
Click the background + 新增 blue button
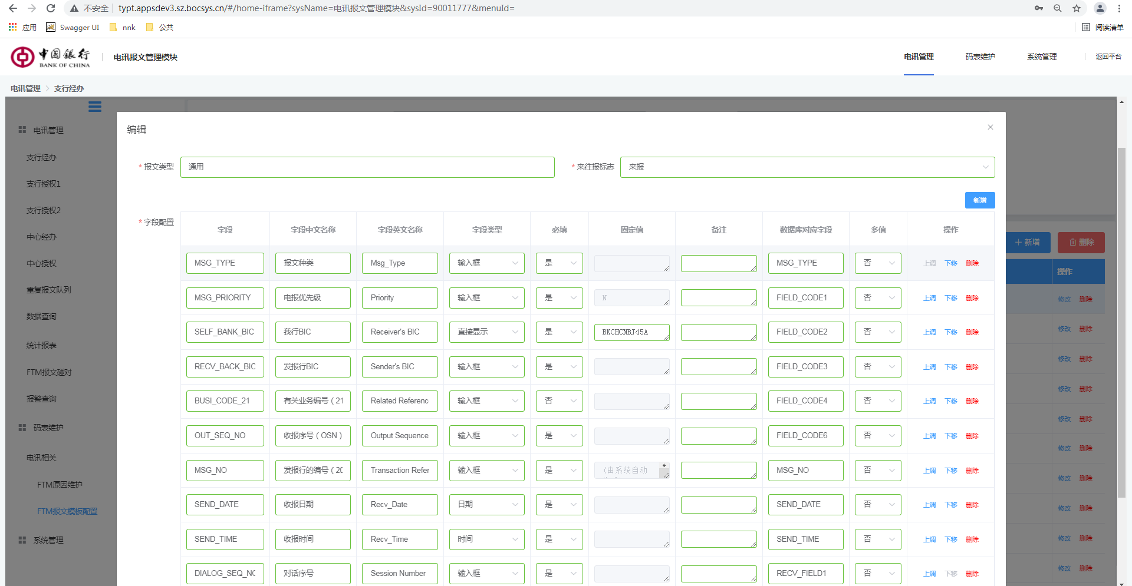[1028, 243]
